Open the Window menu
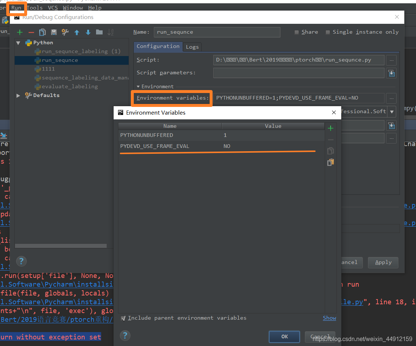416x346 pixels. pyautogui.click(x=73, y=8)
